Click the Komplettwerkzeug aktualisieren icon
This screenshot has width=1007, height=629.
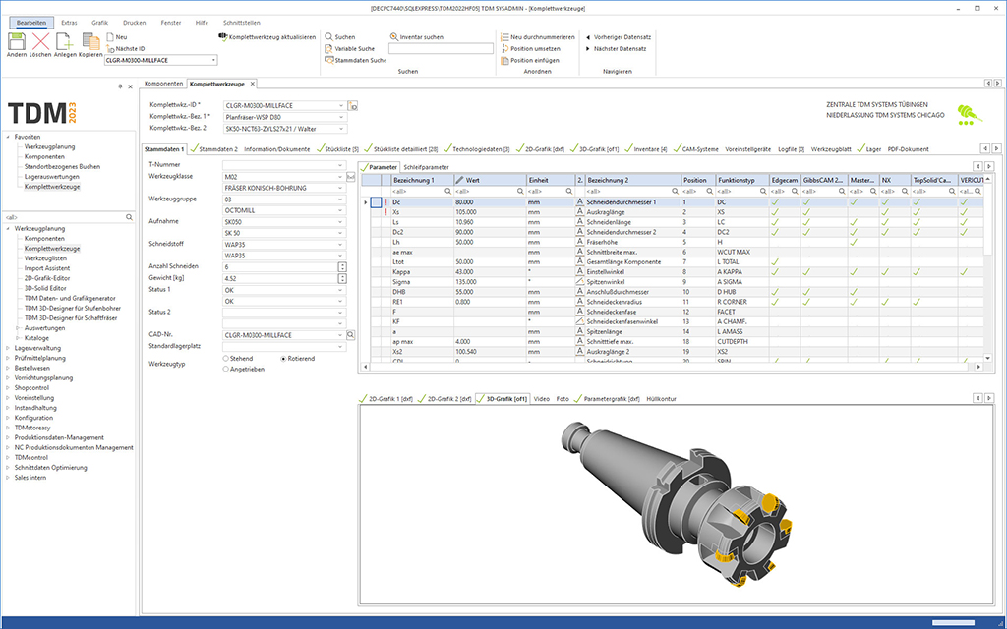224,37
